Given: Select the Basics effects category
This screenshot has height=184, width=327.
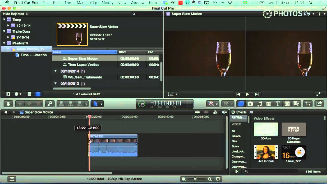Looking at the screenshot, I should pyautogui.click(x=236, y=136).
